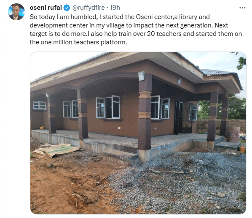Screen dimensions: 252x218
Task: Click the open middle window in photo
Action: pos(108,107)
